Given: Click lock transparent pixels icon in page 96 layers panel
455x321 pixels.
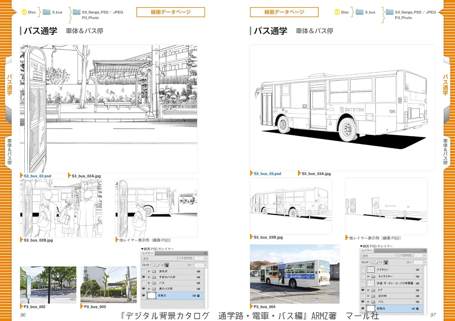Looking at the screenshot, I should (x=153, y=265).
